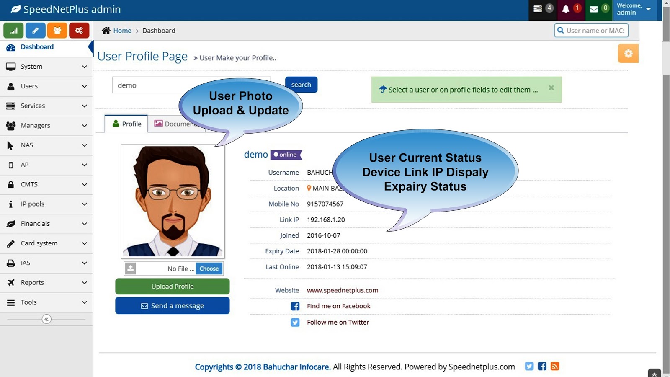Open the footer Twitter icon
670x377 pixels.
pos(529,366)
